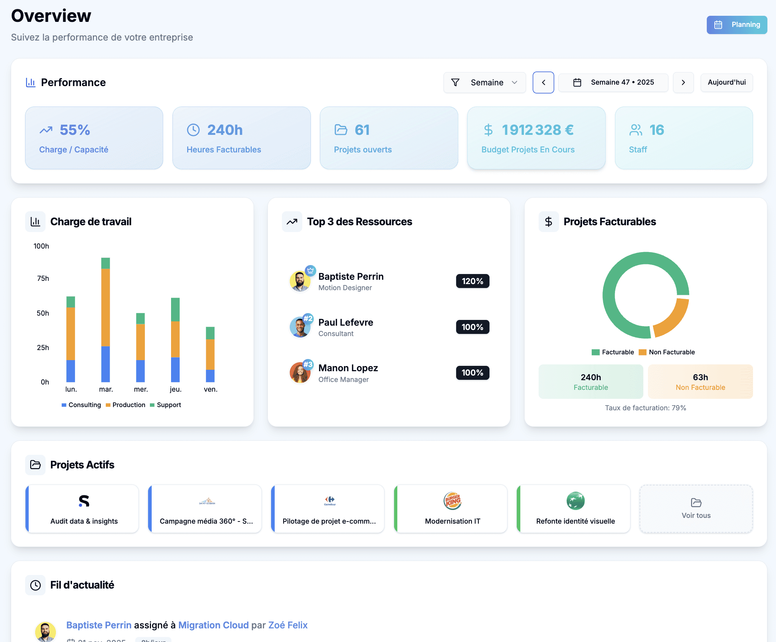Click the dollar icon on Projets Facturables

pyautogui.click(x=548, y=221)
